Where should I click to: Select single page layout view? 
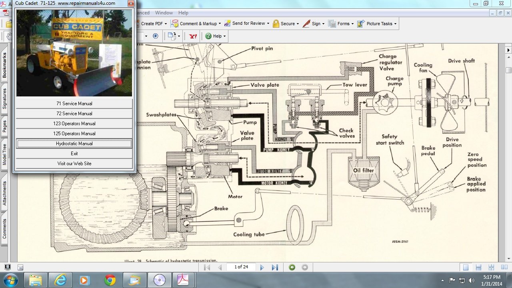[x=466, y=267]
